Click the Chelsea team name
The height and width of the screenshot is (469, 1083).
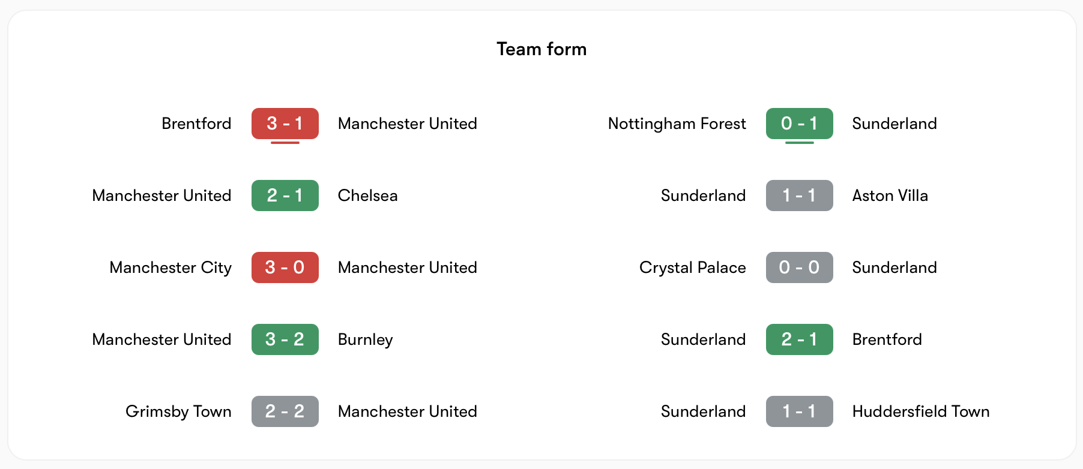tap(367, 196)
